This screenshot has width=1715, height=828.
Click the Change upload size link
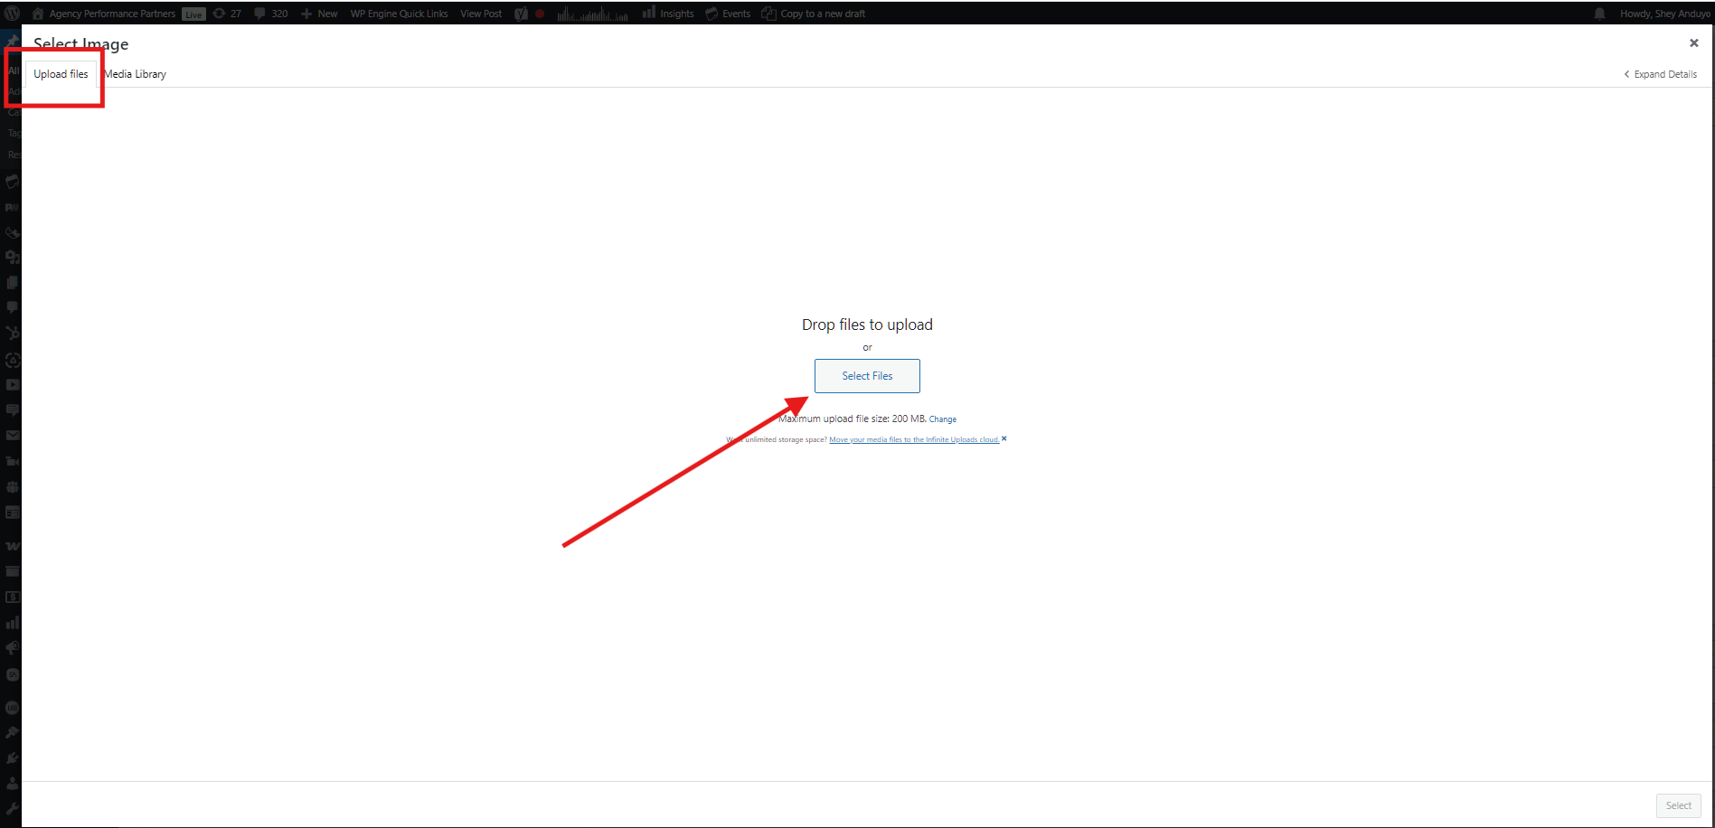[943, 419]
